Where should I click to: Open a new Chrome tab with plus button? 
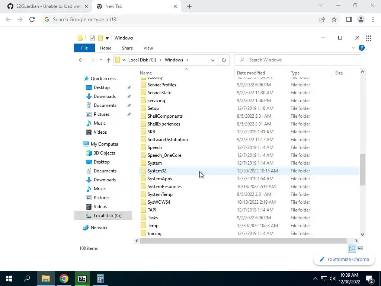pos(189,6)
